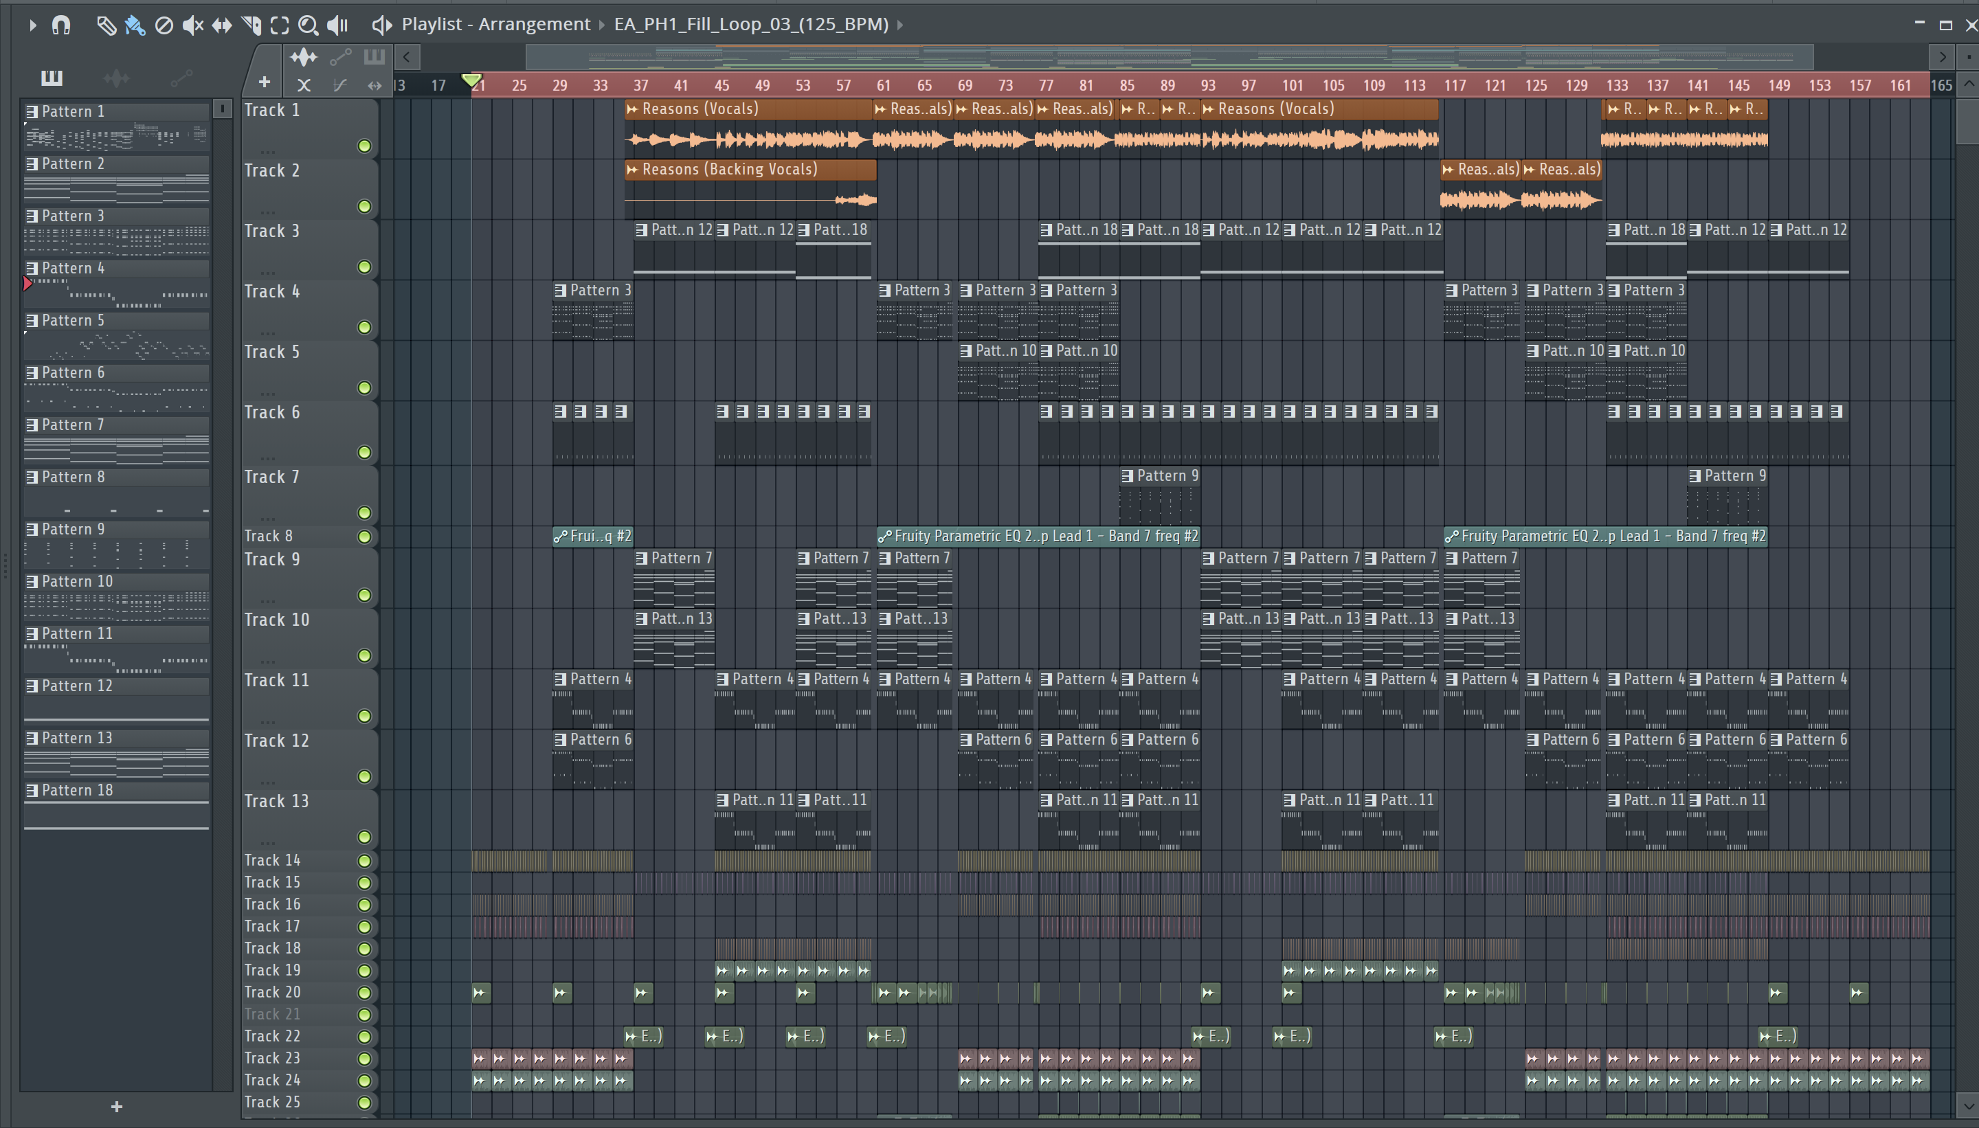Mute Track 3 with green switch
The height and width of the screenshot is (1128, 1979).
click(364, 267)
